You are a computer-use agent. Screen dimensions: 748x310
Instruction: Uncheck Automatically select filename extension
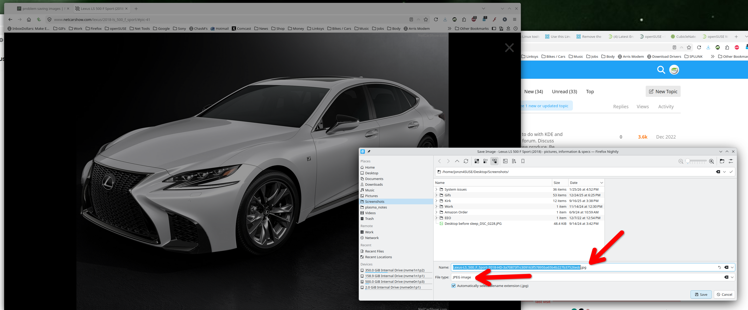[454, 286]
